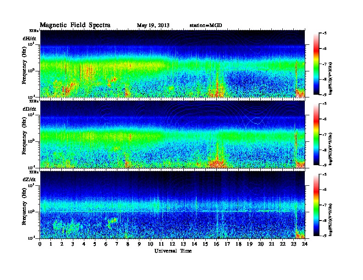Screen dimensions: 363x280
Task: Click the "12" hour tick label
Action: pos(172,244)
